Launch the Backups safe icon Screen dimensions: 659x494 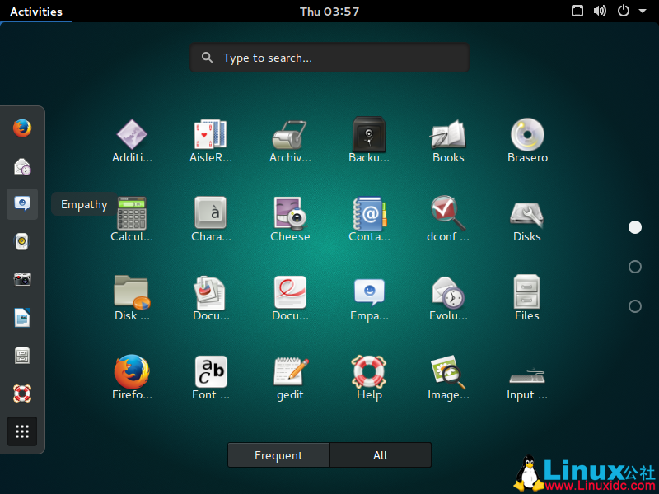coord(368,134)
